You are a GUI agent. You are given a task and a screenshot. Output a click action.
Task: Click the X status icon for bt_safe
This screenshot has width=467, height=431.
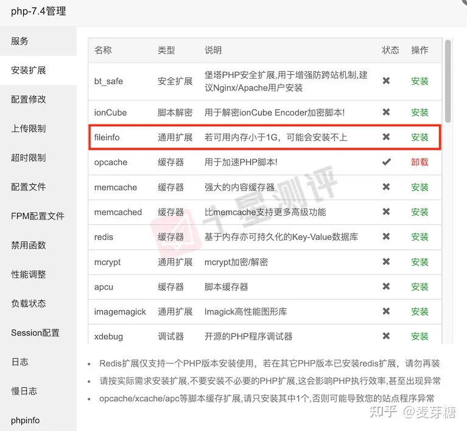(x=386, y=81)
